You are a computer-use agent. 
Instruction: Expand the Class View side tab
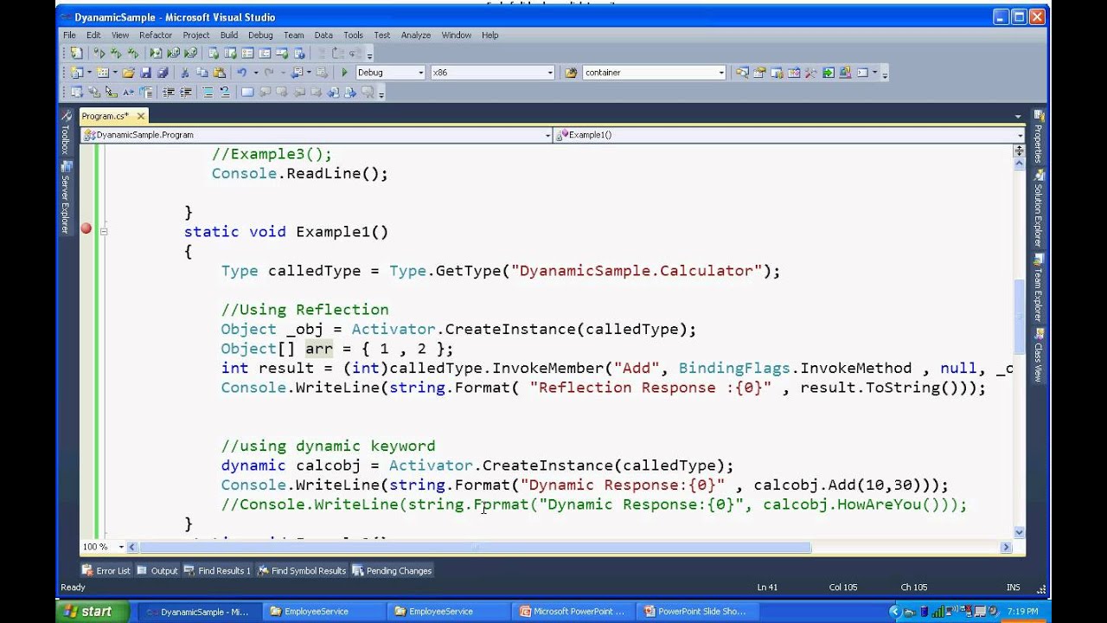coord(1039,356)
